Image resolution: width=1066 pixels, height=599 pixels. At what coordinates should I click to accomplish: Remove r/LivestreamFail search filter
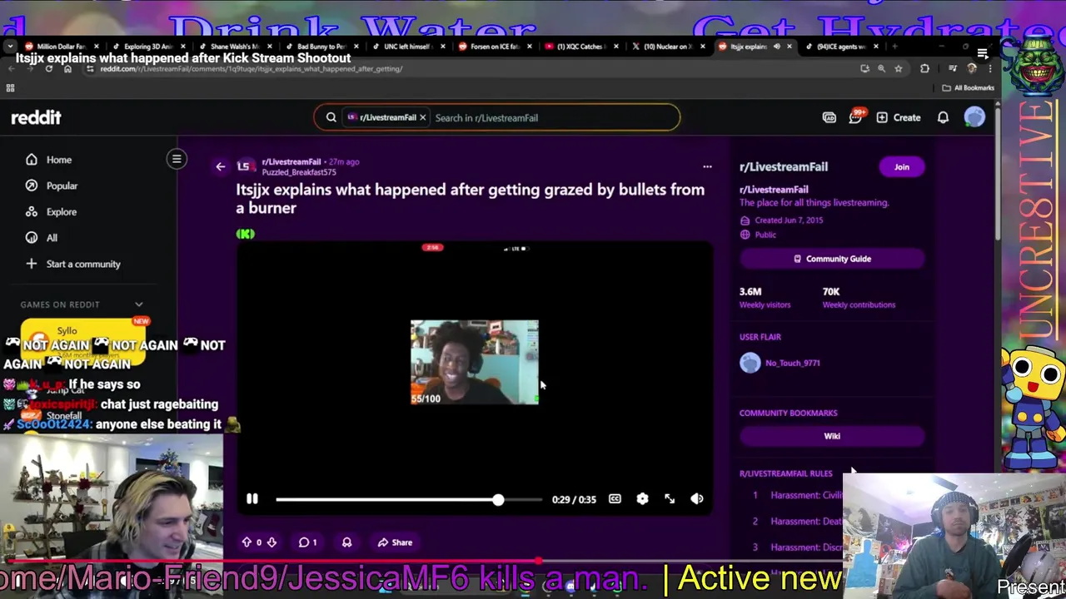point(422,118)
